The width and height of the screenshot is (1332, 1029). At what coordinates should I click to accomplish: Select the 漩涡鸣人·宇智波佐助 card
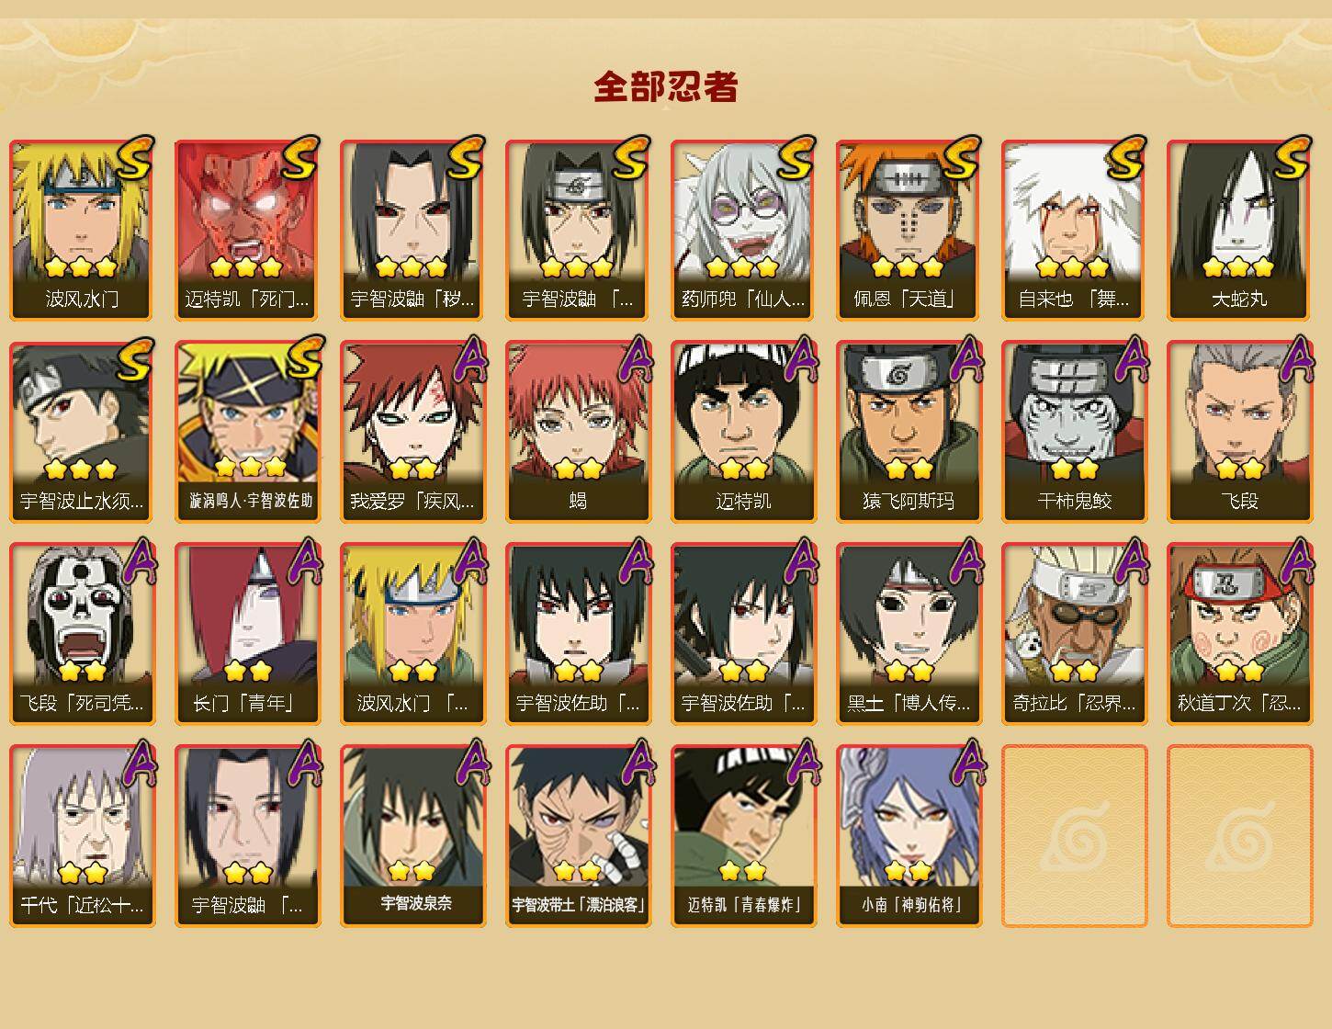[x=247, y=432]
